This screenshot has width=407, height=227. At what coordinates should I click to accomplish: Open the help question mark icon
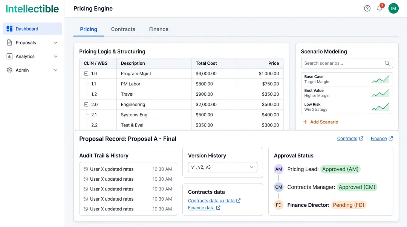coord(367,8)
